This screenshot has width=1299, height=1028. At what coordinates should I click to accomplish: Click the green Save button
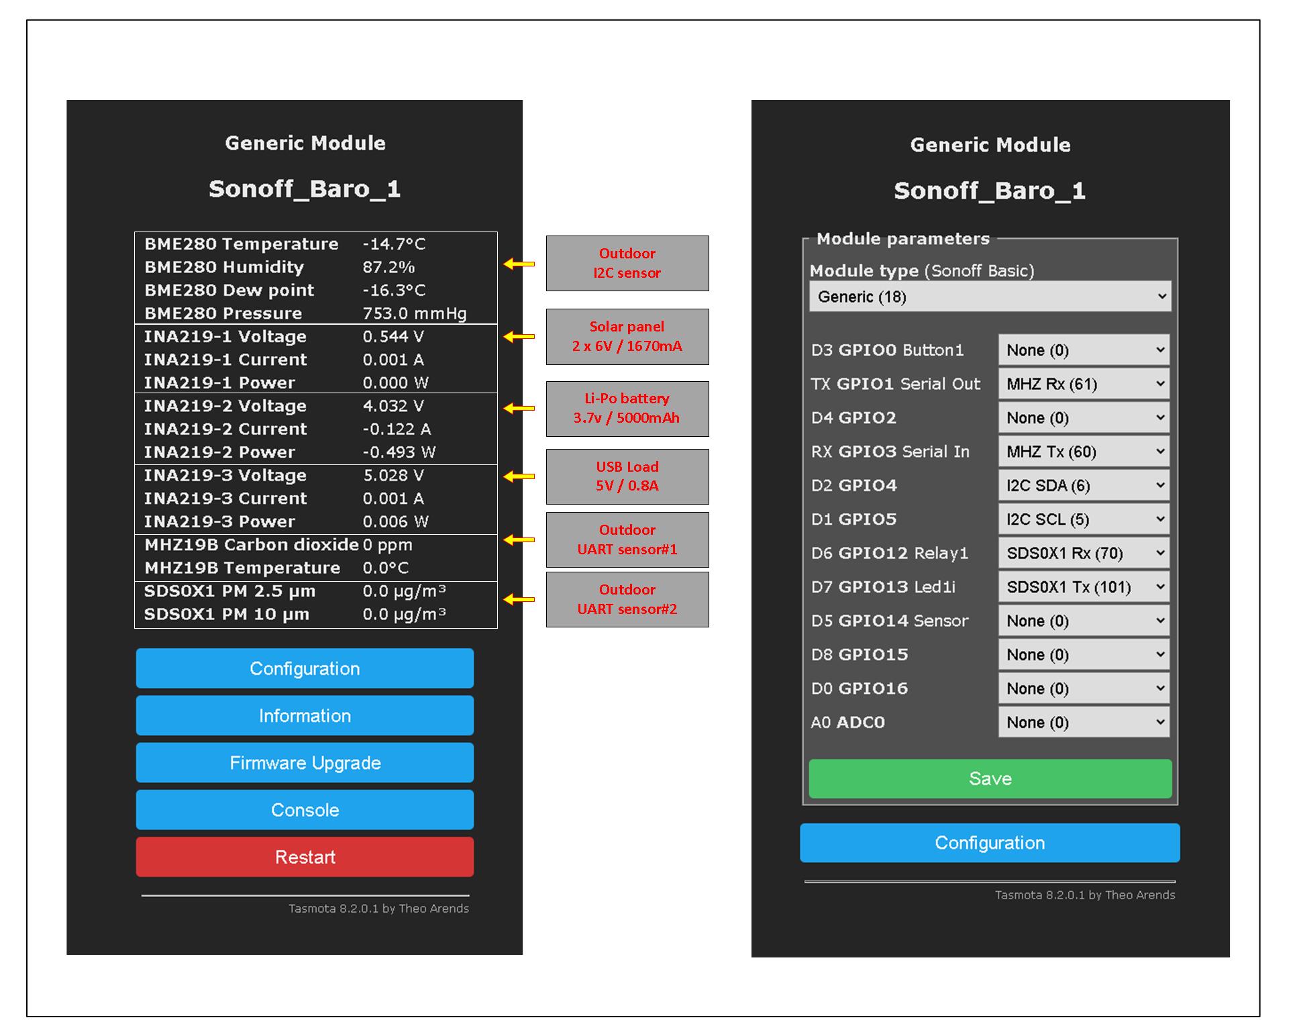tap(990, 778)
